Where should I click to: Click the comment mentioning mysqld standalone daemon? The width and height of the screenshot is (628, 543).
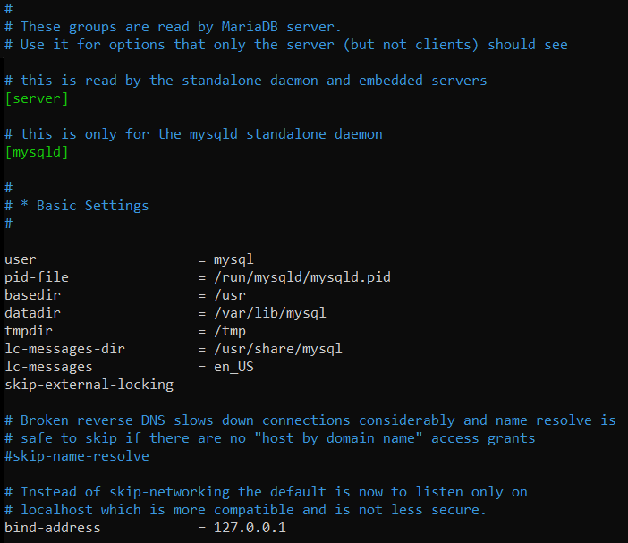193,134
